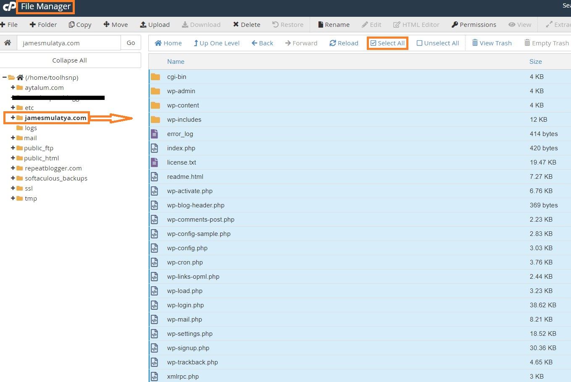The width and height of the screenshot is (571, 382).
Task: Select wp-config-sample.php file name
Action: pyautogui.click(x=199, y=234)
